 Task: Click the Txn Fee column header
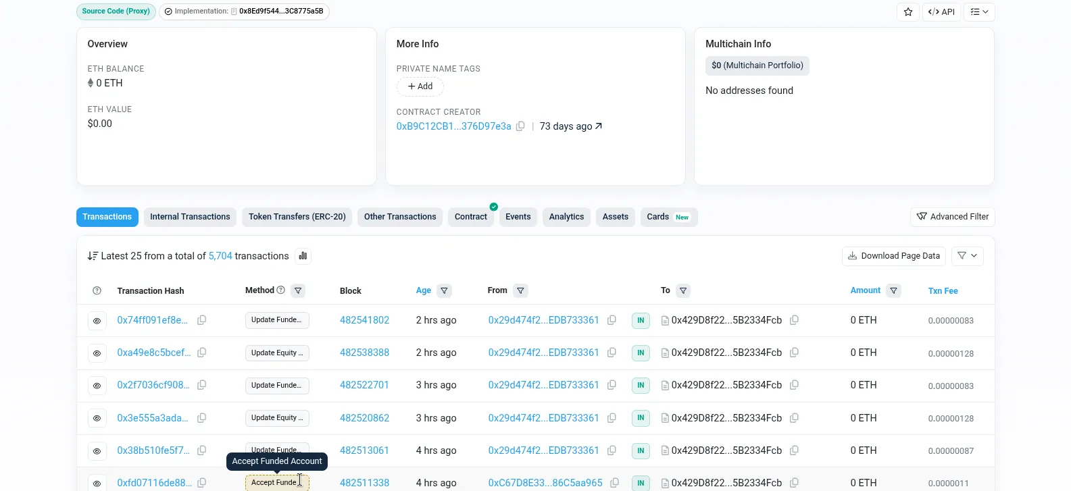(x=943, y=291)
